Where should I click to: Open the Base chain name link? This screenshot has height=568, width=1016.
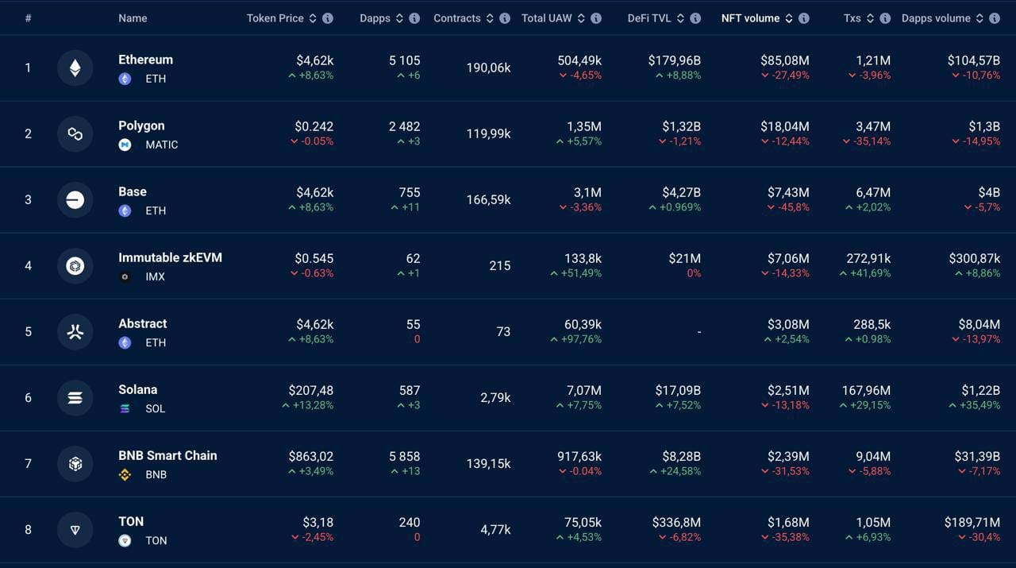133,191
